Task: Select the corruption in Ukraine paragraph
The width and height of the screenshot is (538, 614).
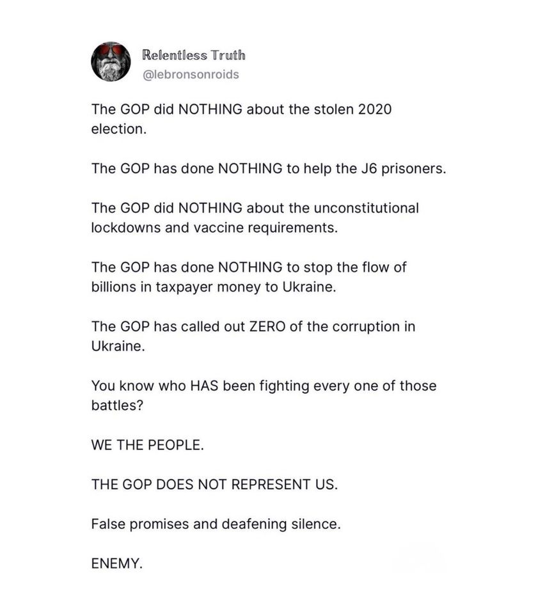Action: coord(253,336)
